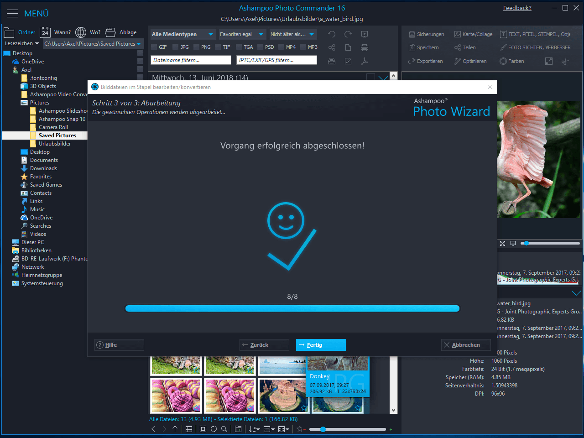This screenshot has width=584, height=438.
Task: Go up one folder with up arrow
Action: [175, 429]
